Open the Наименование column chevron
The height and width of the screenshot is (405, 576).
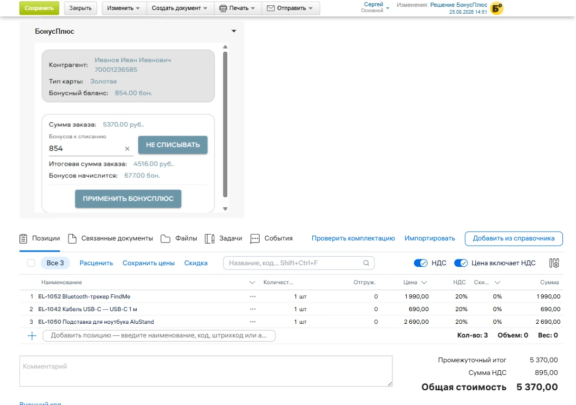coord(252,282)
